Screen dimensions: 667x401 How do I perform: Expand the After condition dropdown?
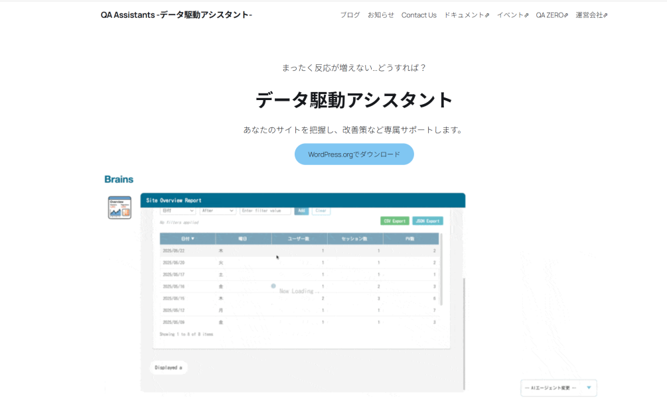click(218, 211)
